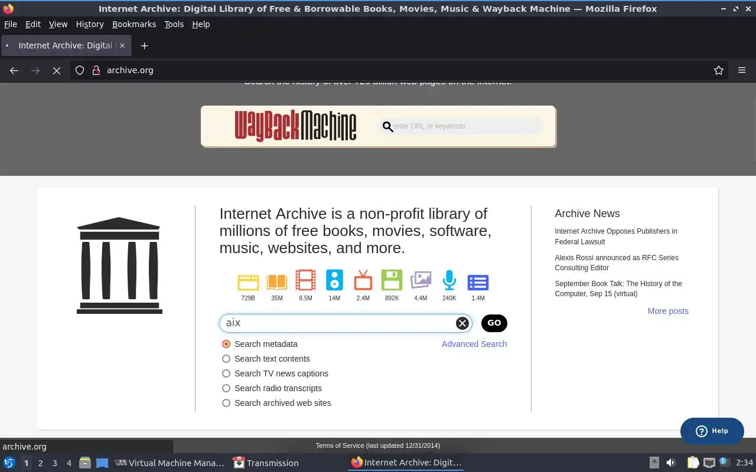The height and width of the screenshot is (472, 756).
Task: Open the Edit menu
Action: [33, 24]
